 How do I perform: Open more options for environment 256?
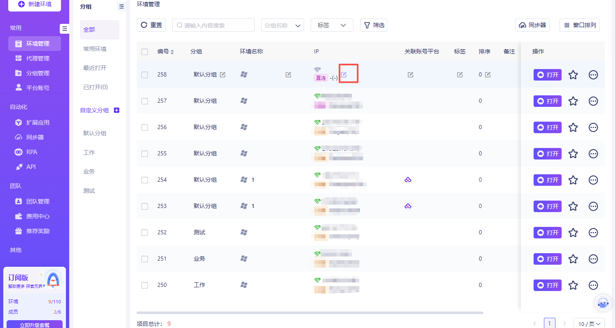593,127
